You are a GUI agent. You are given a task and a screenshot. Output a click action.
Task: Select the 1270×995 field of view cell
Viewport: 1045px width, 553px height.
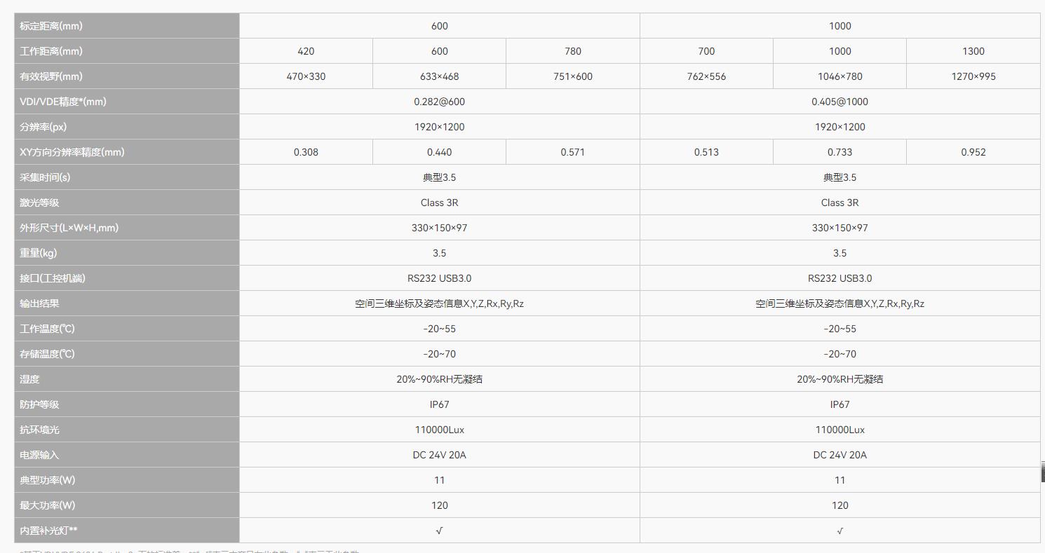pyautogui.click(x=973, y=76)
